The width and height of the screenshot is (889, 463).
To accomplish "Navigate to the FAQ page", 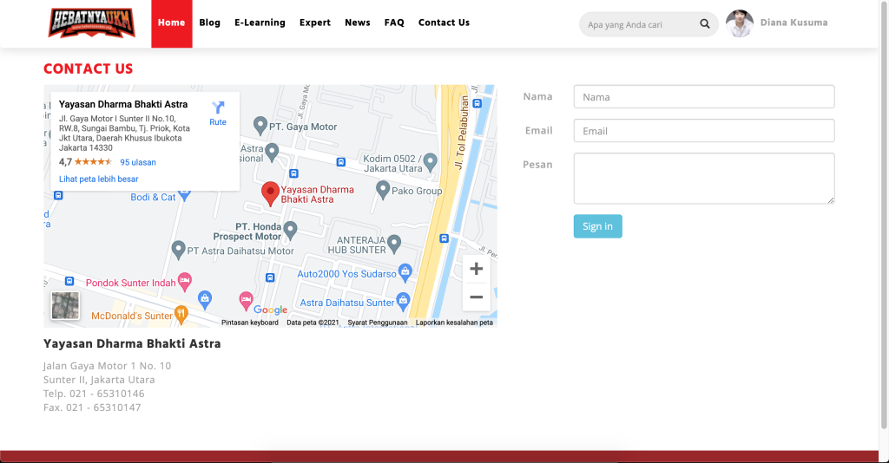I will coord(394,23).
